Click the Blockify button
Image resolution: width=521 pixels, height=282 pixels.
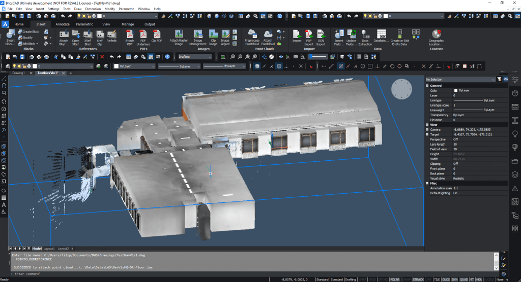click(25, 38)
